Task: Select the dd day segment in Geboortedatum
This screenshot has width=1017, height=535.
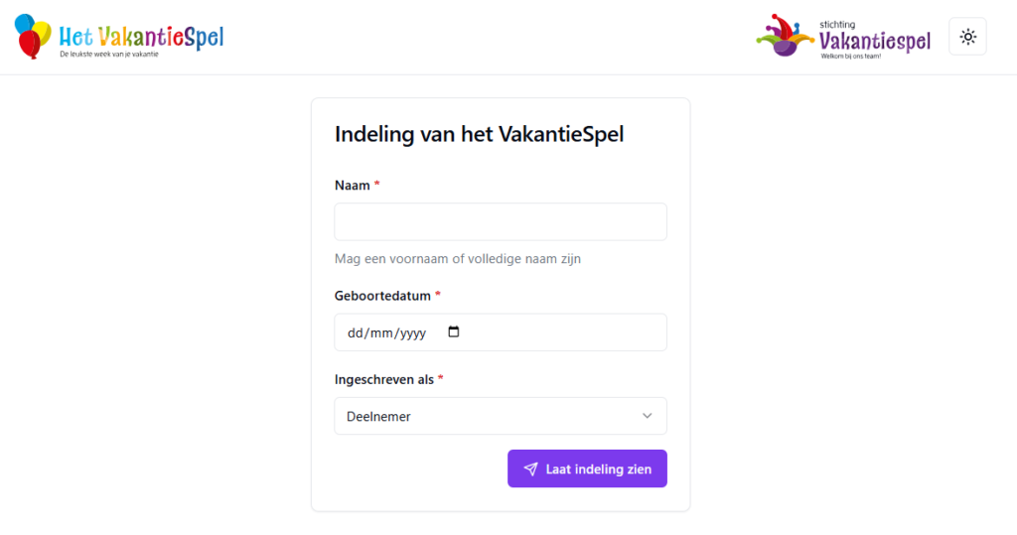Action: coord(355,334)
